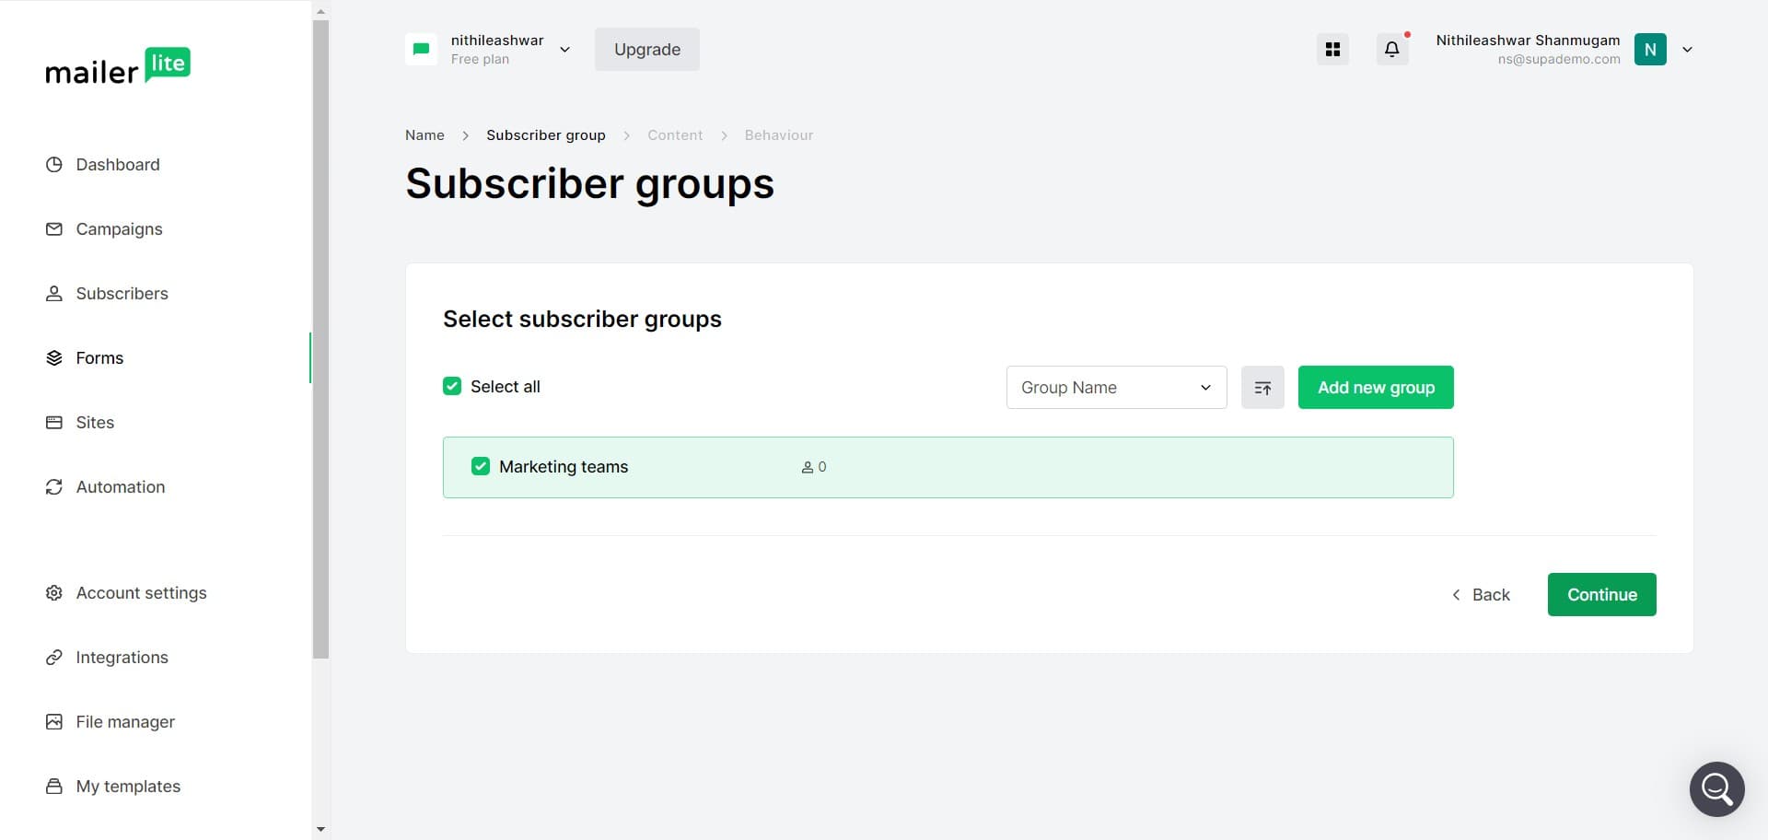Open the notifications bell icon
Screen dimensions: 1768x840
point(1391,50)
